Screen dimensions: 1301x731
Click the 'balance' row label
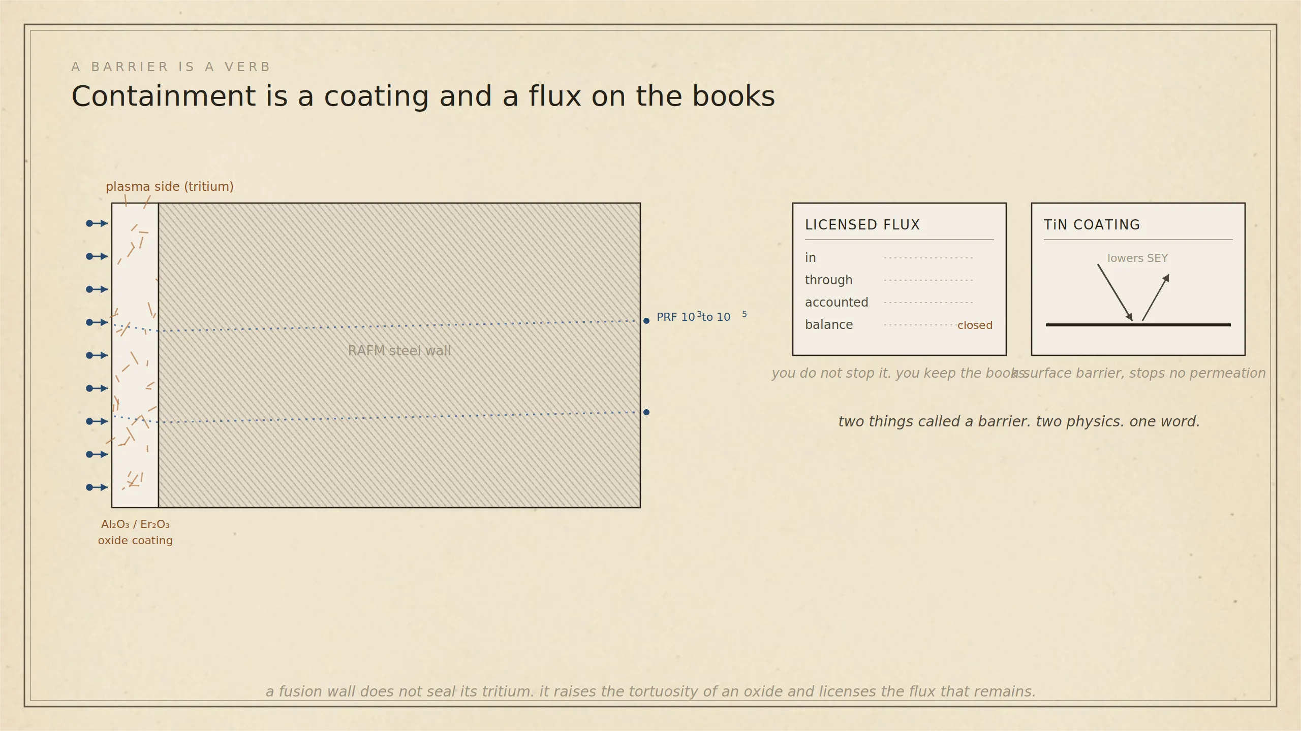point(829,325)
